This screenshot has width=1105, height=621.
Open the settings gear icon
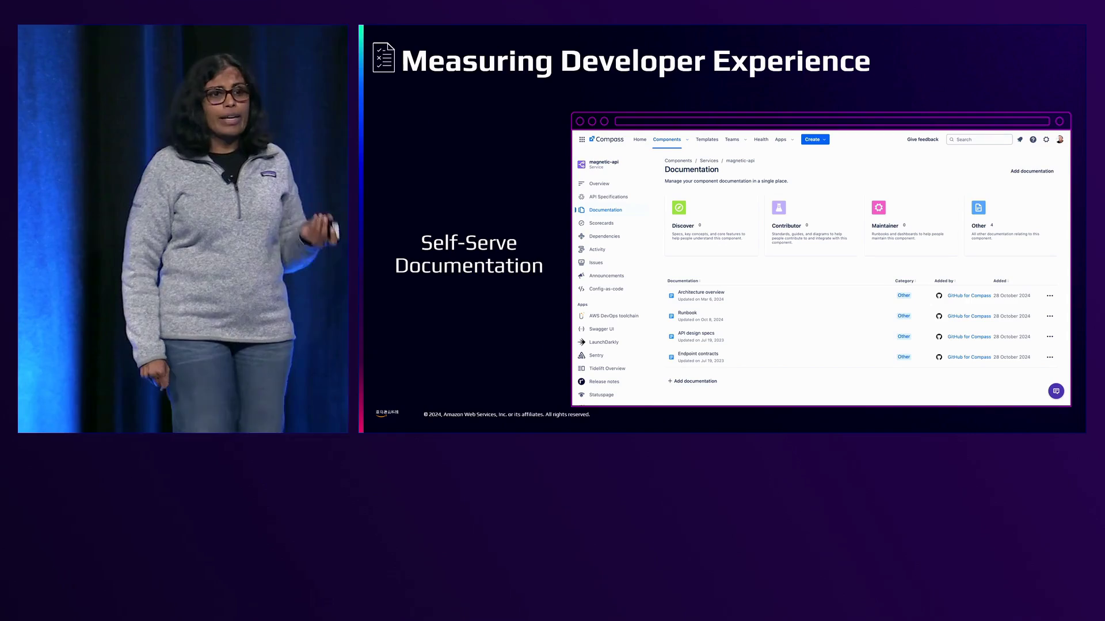point(1046,139)
